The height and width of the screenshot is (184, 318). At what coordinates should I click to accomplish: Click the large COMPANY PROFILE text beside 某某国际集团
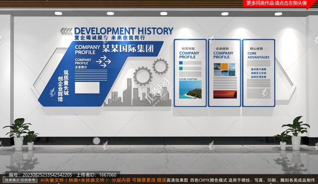(87, 50)
